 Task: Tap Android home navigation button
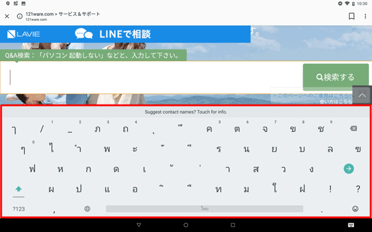(186, 225)
